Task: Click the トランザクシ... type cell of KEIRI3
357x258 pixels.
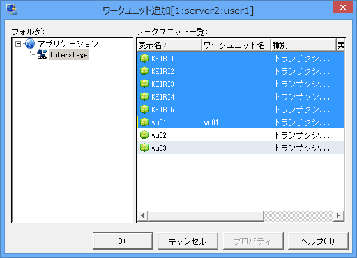Action: (302, 84)
